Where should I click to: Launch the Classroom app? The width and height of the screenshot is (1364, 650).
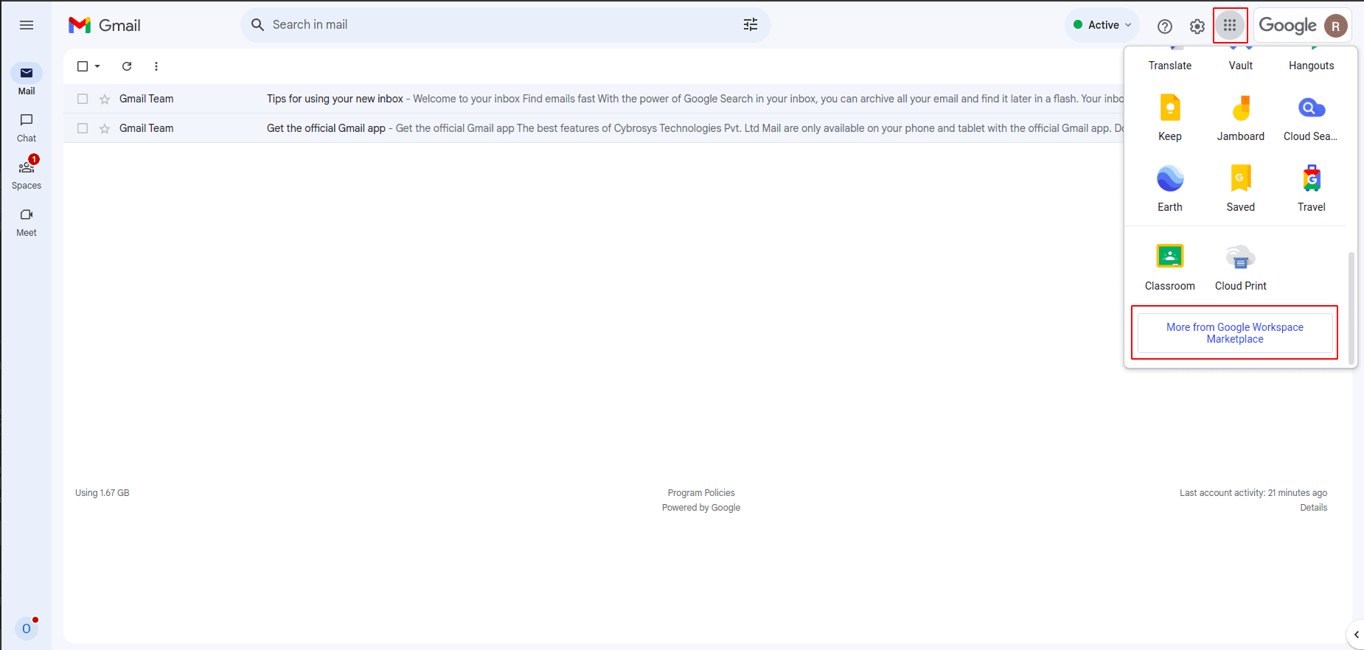coord(1170,267)
